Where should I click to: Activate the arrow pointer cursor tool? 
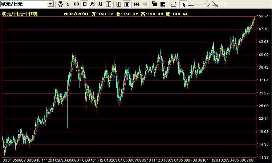[183, 4]
